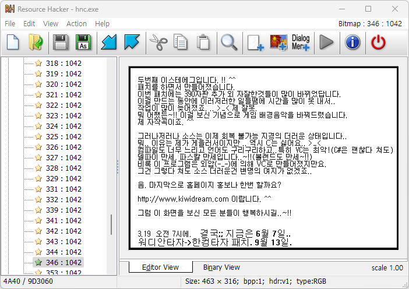Open the Edit menu
The width and height of the screenshot is (409, 289).
(29, 24)
